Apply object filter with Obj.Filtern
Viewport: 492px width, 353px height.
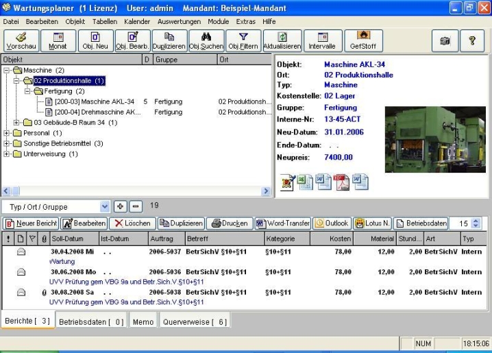coord(243,41)
